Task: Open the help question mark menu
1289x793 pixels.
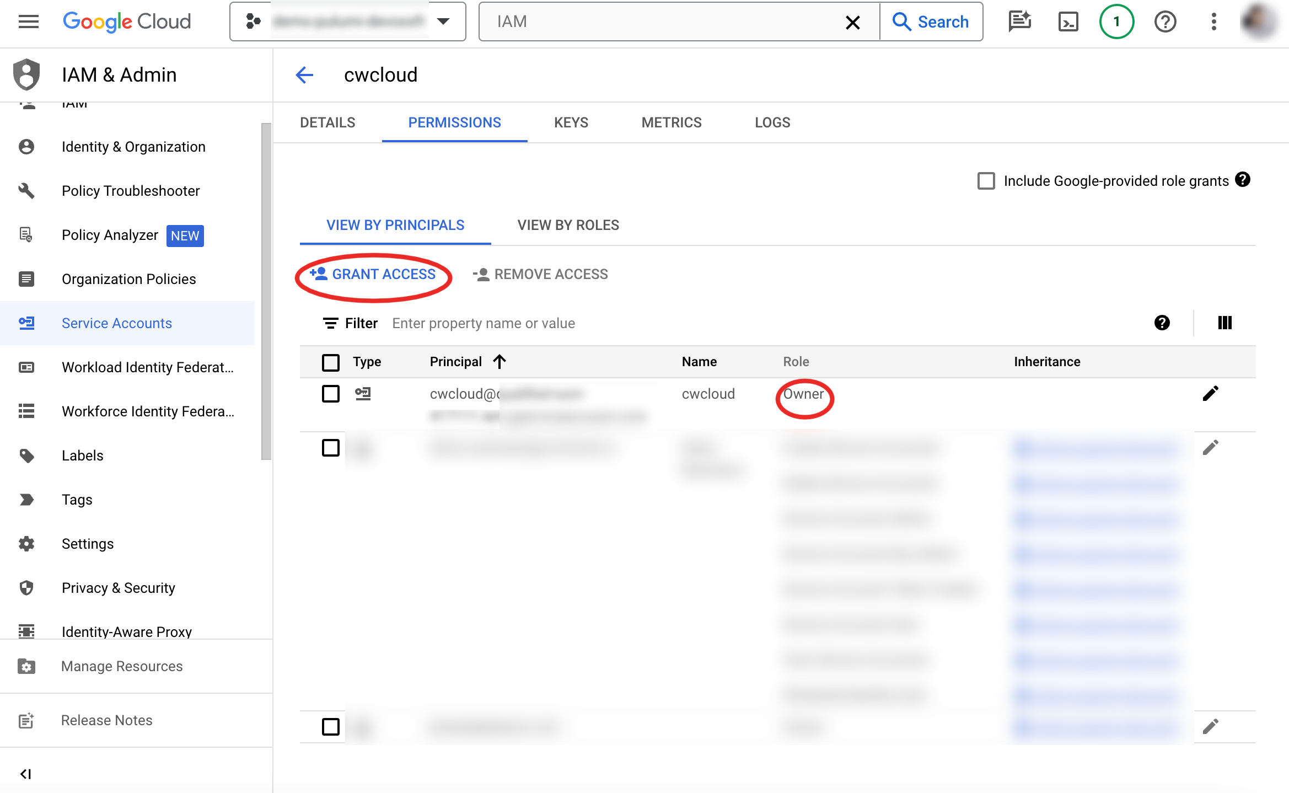Action: click(x=1165, y=22)
